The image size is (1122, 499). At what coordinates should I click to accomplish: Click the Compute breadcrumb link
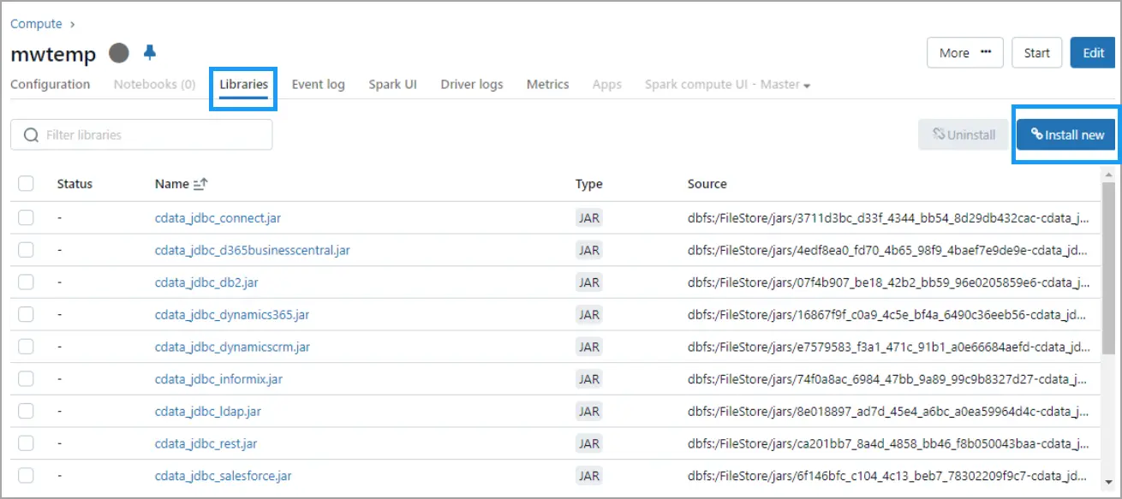pos(36,24)
